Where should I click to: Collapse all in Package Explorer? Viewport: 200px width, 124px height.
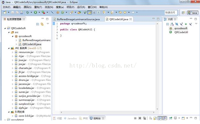(x=37, y=24)
